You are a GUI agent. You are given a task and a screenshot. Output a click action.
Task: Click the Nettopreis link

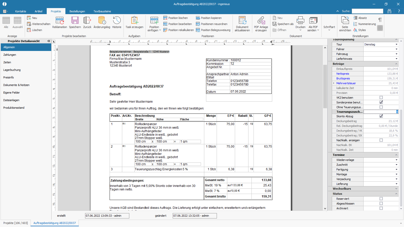(x=343, y=74)
